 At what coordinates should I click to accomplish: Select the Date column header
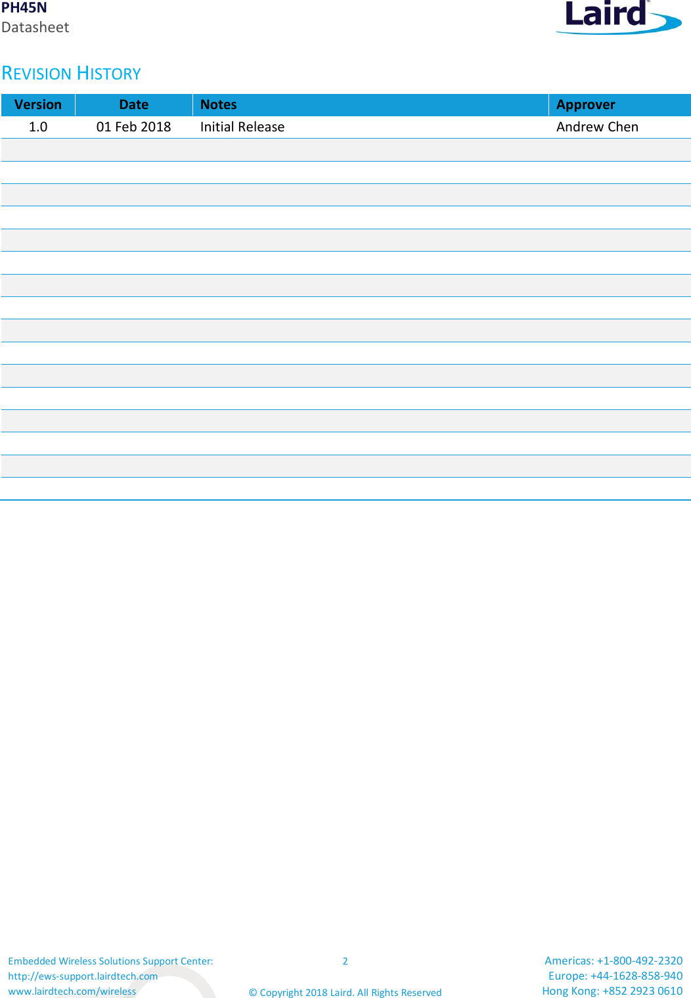[x=134, y=105]
